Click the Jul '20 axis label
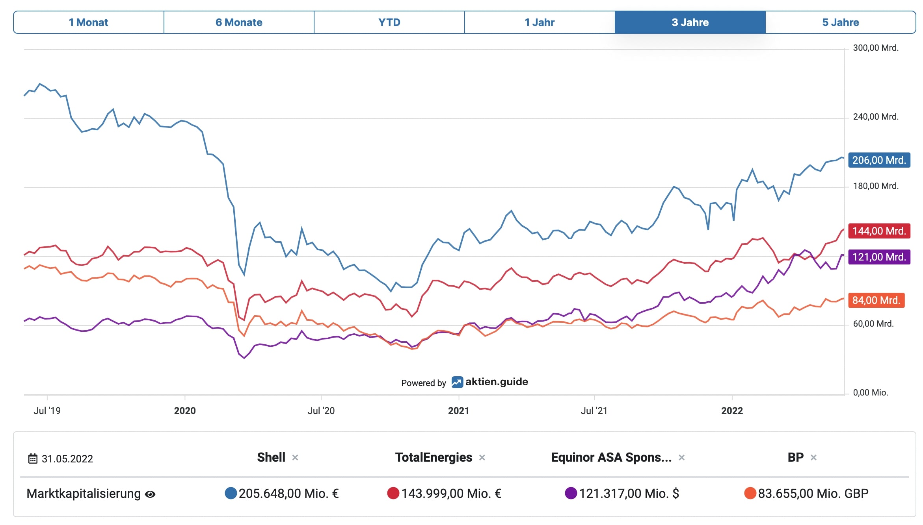The width and height of the screenshot is (923, 525). coord(321,411)
